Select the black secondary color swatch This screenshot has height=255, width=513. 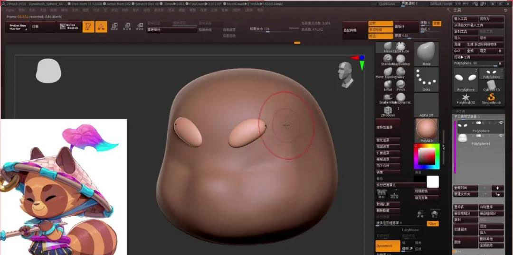pos(420,179)
